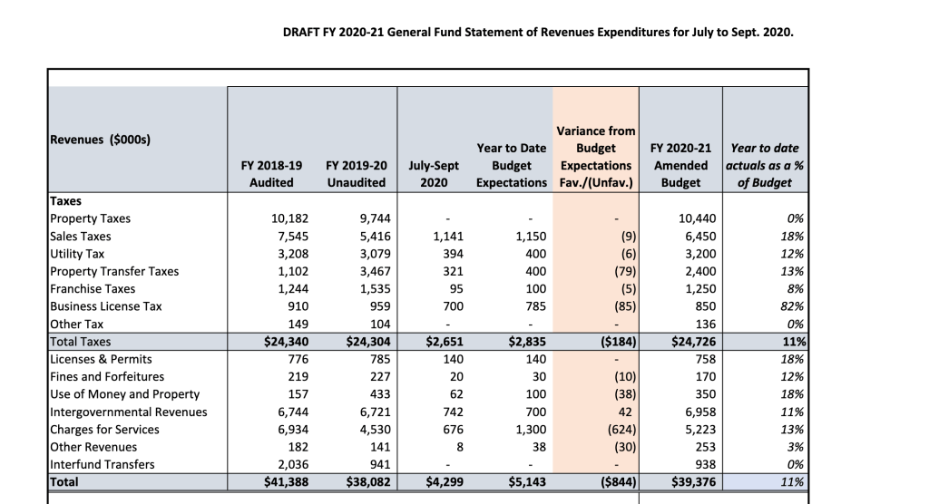Select the Revenues ($000s) header cell
This screenshot has width=929, height=504.
[x=100, y=140]
